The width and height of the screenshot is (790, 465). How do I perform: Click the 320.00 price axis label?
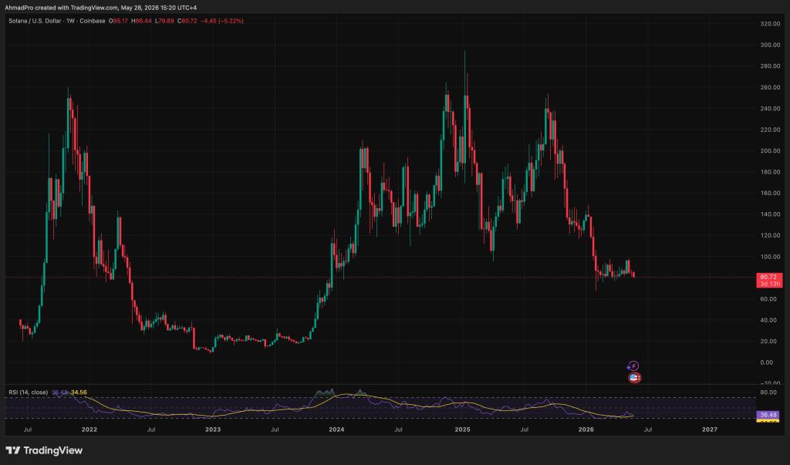click(770, 24)
